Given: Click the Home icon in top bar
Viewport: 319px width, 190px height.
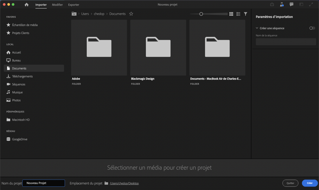Looking at the screenshot, I should click(27, 5).
